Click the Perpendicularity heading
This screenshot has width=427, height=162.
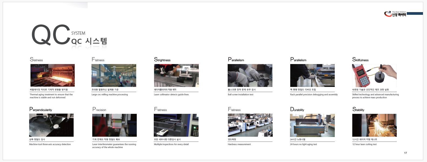click(41, 110)
